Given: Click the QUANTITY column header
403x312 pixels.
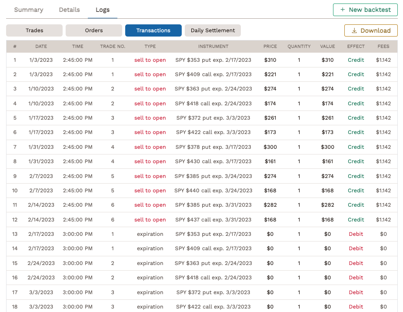Looking at the screenshot, I should coord(299,46).
